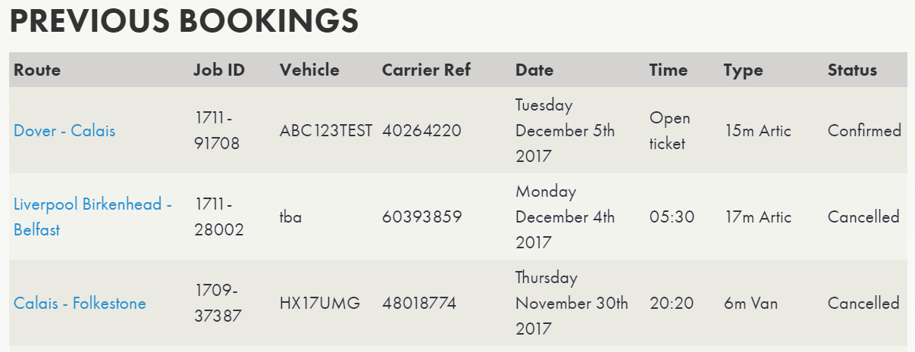
Task: Click the Confirmed status cell
Action: [x=864, y=131]
